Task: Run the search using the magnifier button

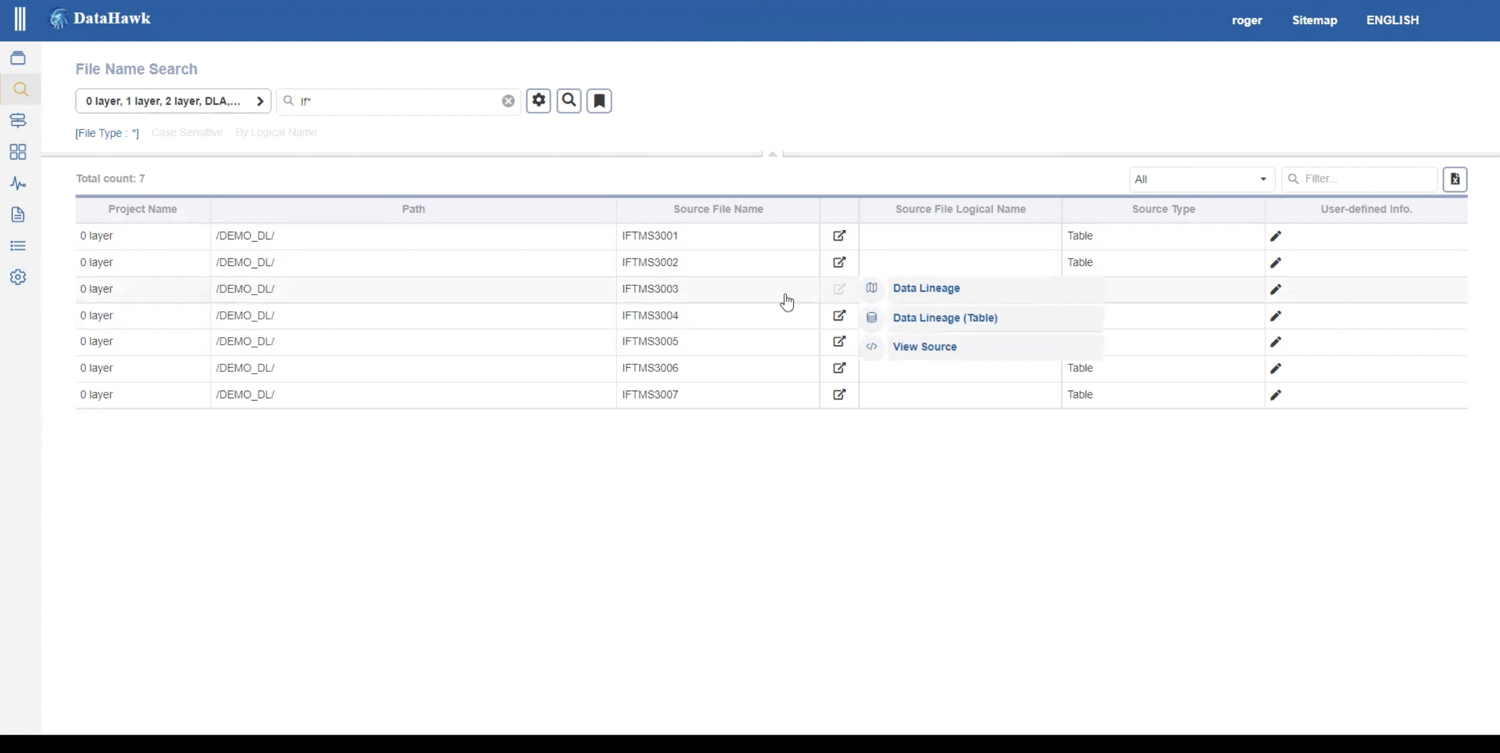Action: (x=568, y=101)
